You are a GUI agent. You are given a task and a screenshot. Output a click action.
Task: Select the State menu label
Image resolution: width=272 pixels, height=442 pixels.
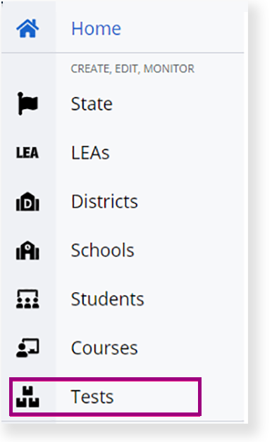[92, 103]
